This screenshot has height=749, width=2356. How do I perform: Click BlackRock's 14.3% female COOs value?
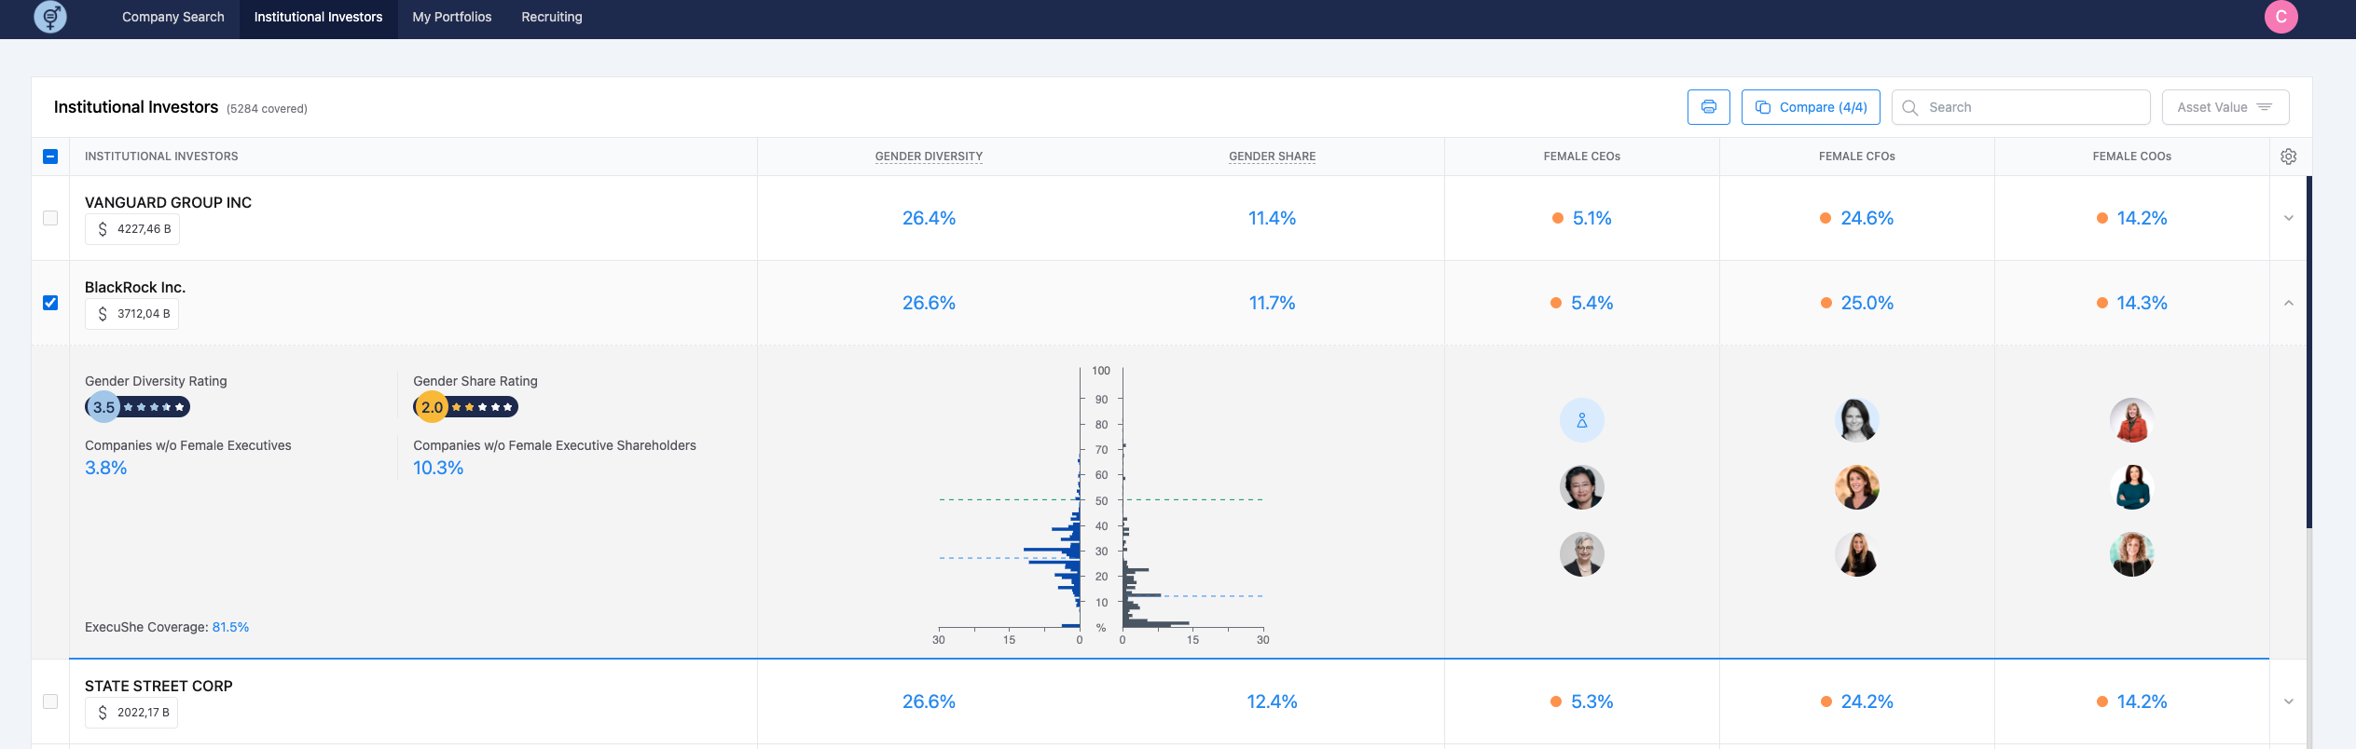tap(2142, 303)
